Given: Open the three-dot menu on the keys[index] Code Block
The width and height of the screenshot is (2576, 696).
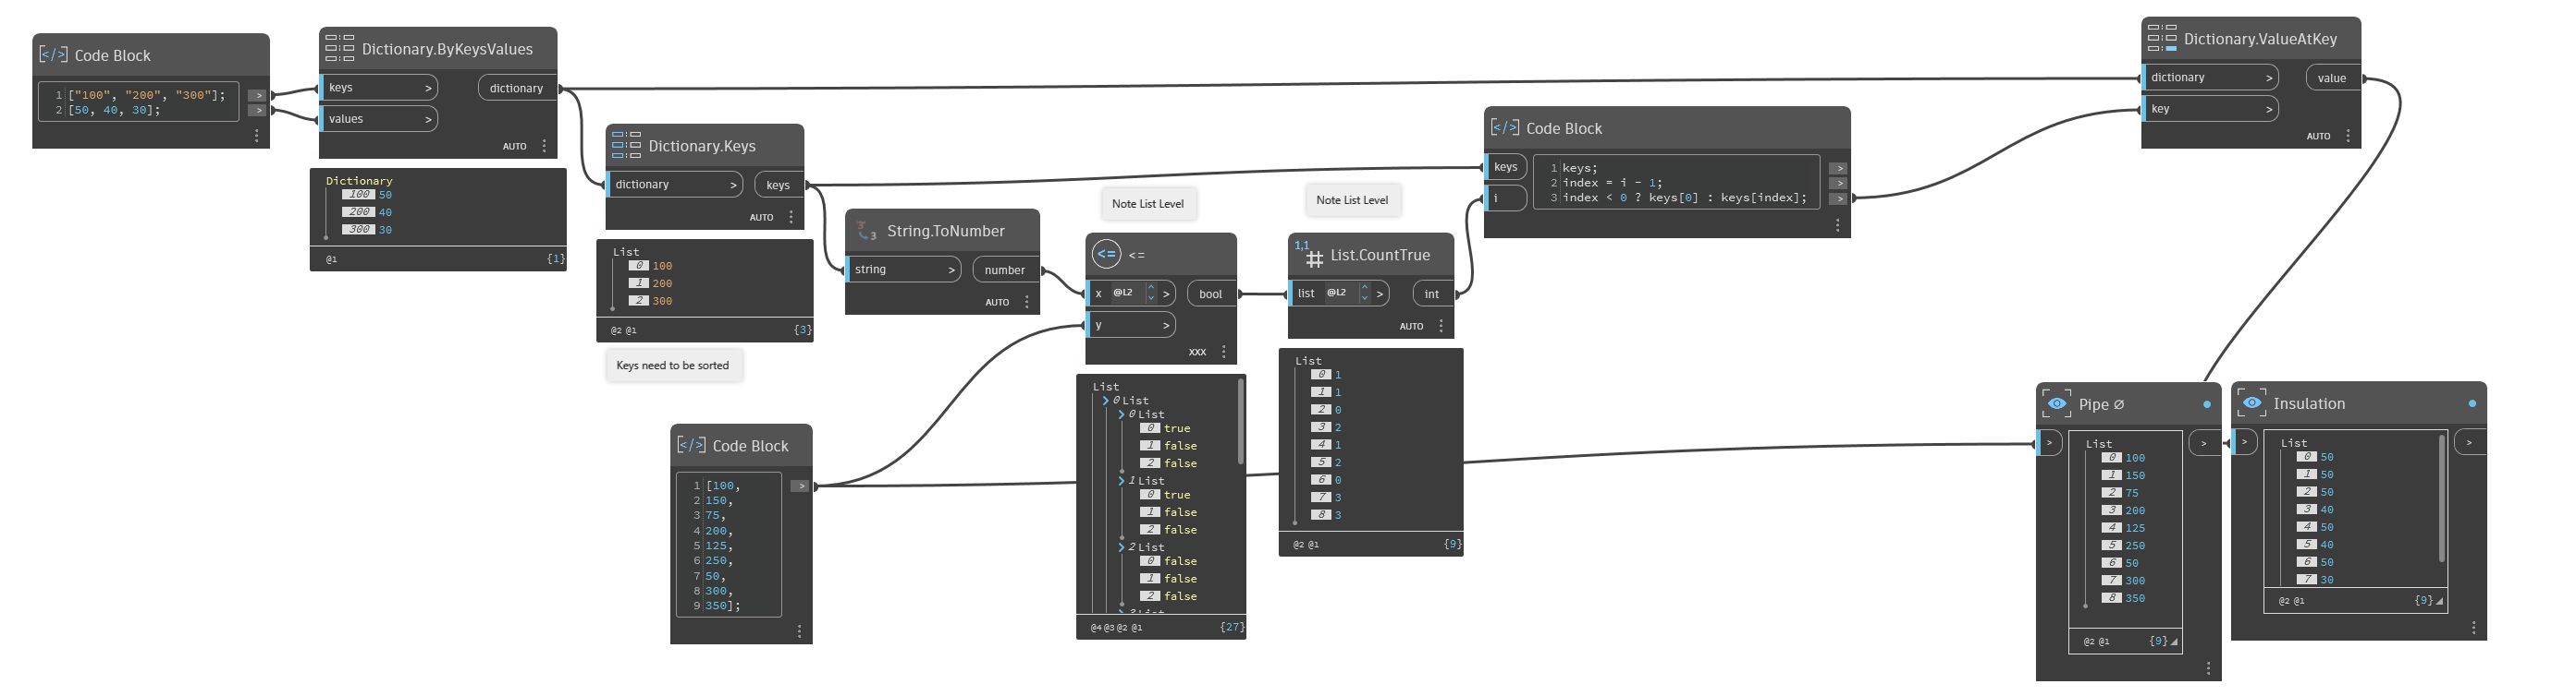Looking at the screenshot, I should (1838, 225).
